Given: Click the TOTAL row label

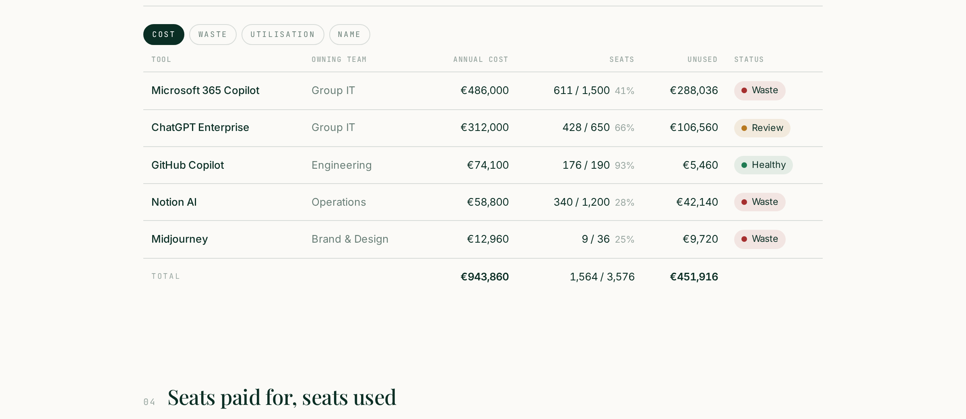Looking at the screenshot, I should pyautogui.click(x=166, y=276).
